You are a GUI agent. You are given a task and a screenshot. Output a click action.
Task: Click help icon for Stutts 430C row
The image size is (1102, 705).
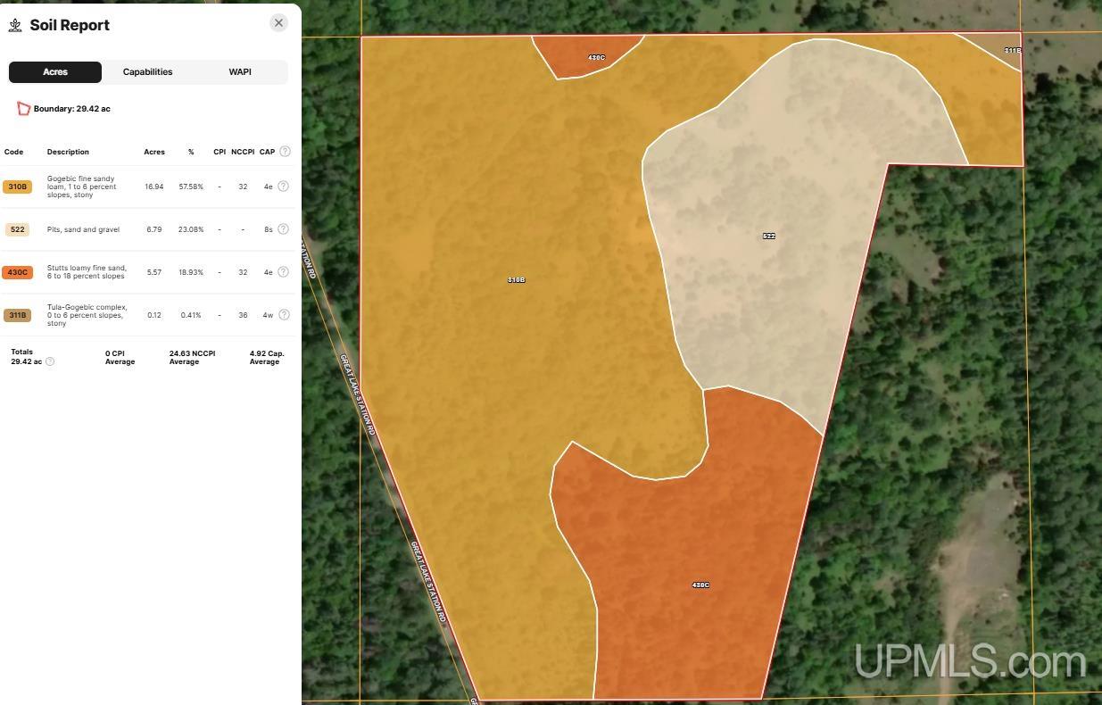click(x=283, y=272)
